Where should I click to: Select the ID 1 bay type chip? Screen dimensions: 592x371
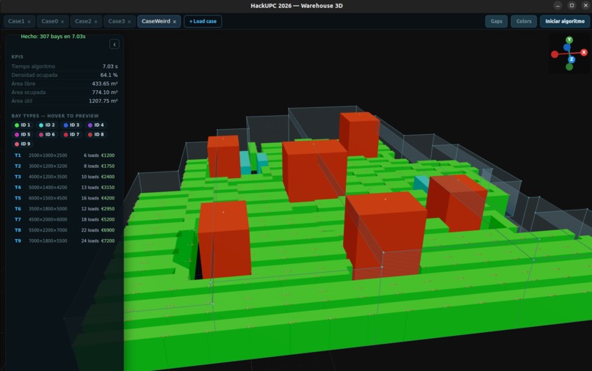coord(23,125)
